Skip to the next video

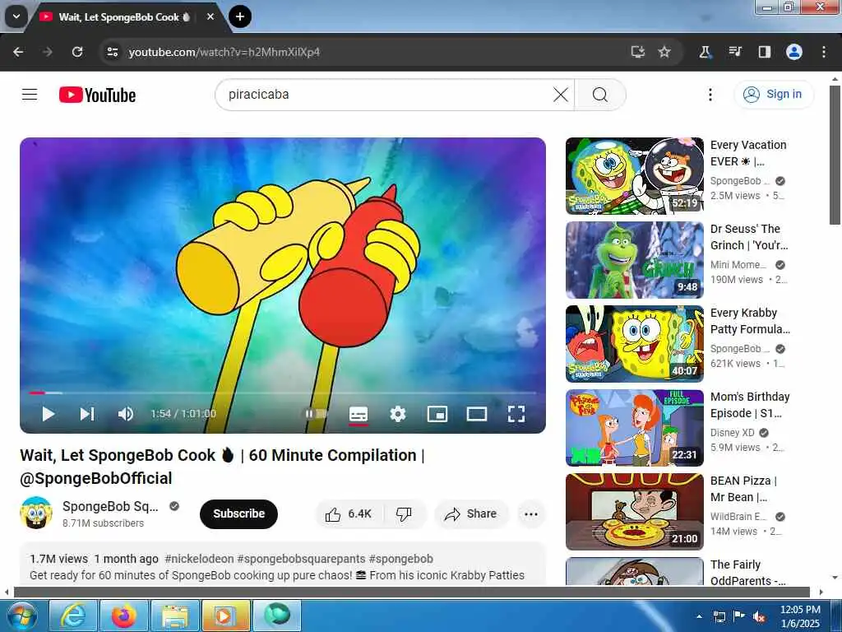[87, 414]
